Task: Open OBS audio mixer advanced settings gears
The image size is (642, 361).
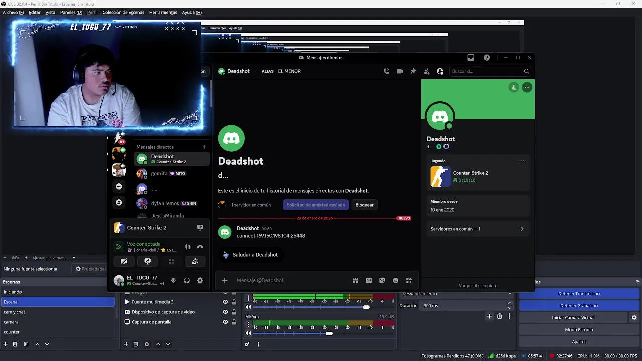Action: 247,344
